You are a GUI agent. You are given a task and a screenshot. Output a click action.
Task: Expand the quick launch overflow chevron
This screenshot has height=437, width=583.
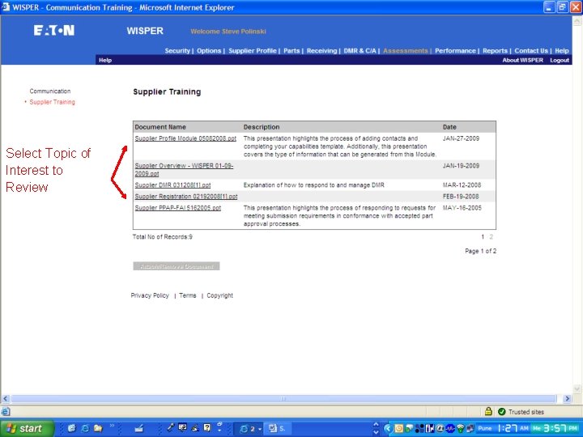(112, 426)
